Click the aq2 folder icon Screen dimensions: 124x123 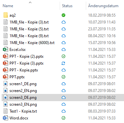[x=6, y=15]
